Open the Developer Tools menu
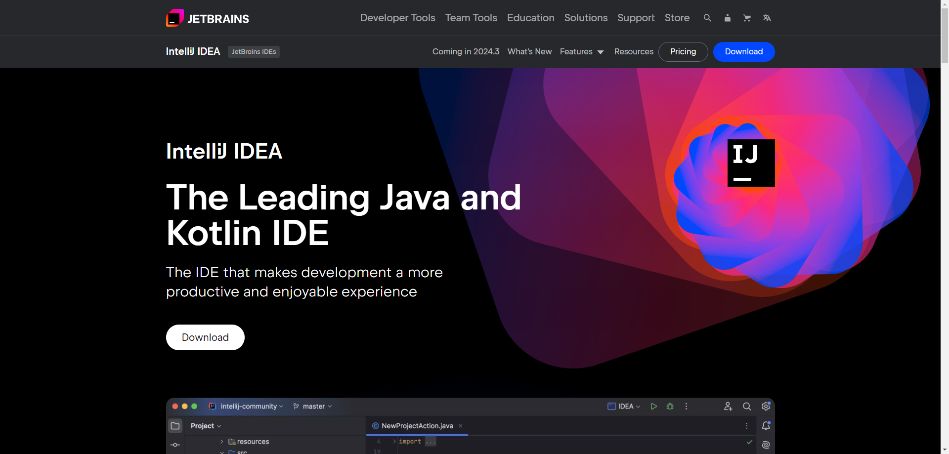The image size is (949, 454). (397, 18)
